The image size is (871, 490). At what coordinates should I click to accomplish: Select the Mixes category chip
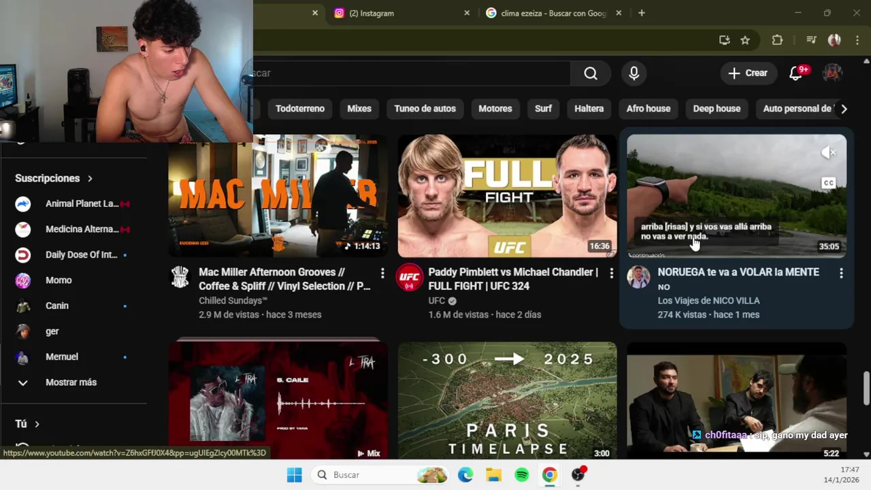(359, 109)
